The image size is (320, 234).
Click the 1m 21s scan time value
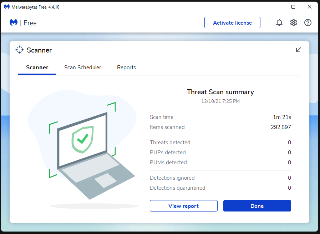[x=282, y=117]
